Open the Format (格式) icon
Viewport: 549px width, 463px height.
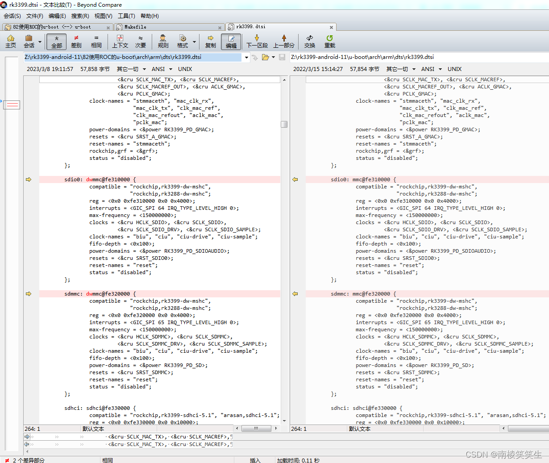tap(183, 42)
